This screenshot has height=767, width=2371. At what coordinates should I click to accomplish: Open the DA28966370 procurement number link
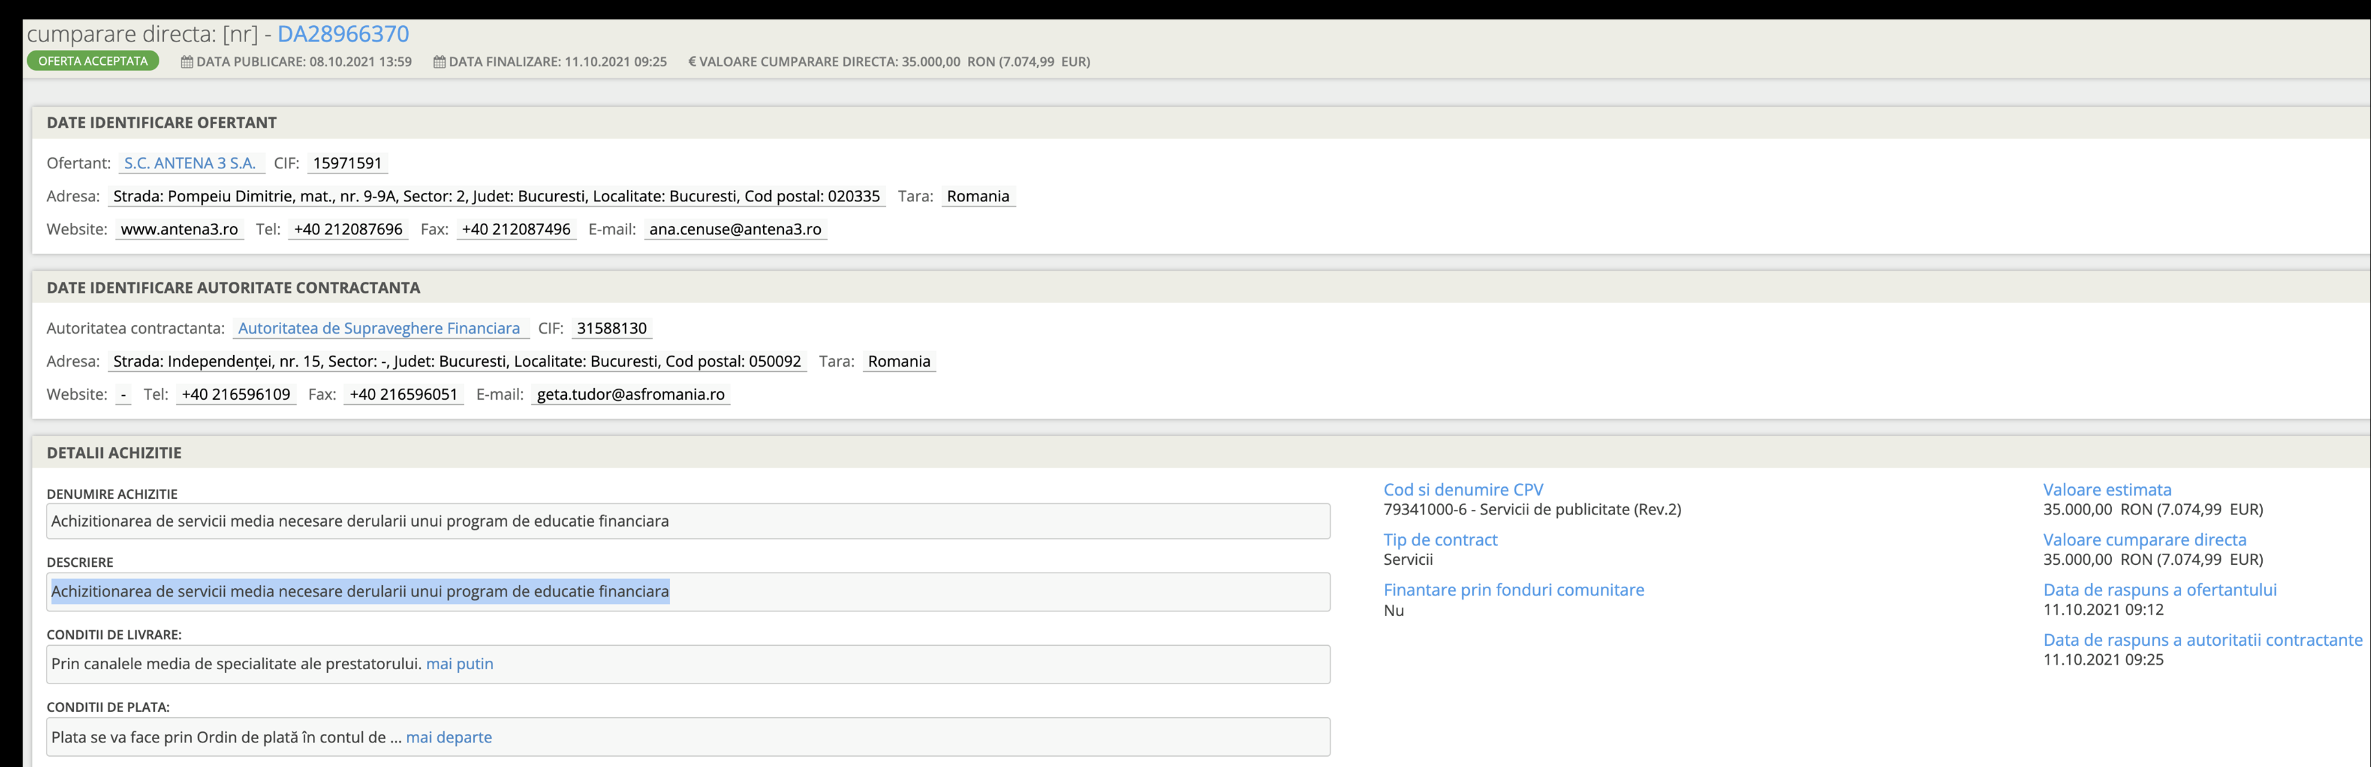pos(343,34)
